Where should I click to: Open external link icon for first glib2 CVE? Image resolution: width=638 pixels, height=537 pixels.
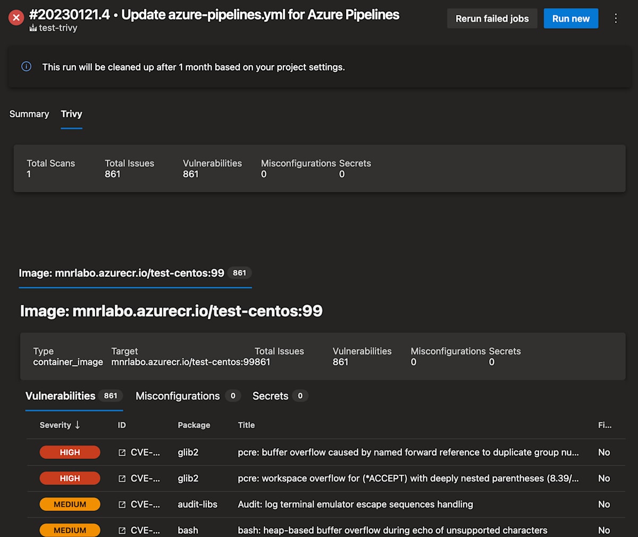coord(122,453)
